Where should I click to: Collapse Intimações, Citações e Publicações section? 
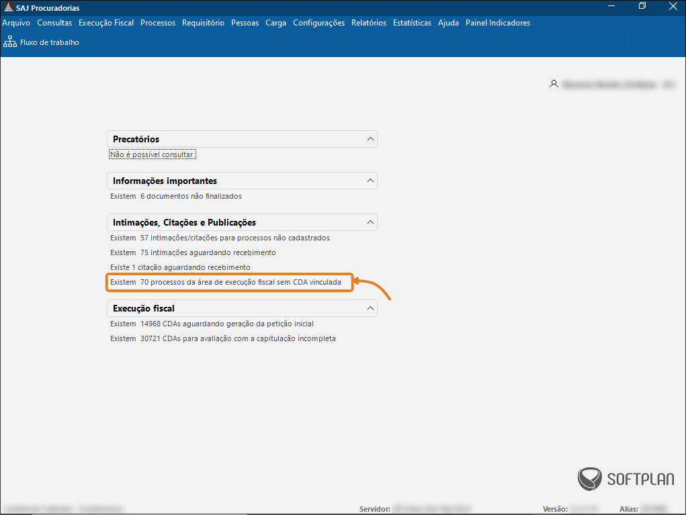tap(370, 222)
